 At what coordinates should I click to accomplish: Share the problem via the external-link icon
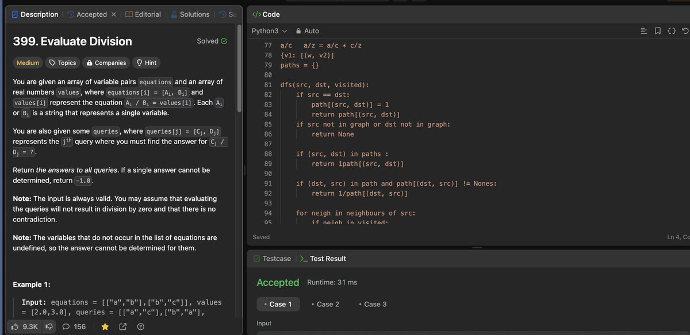122,327
